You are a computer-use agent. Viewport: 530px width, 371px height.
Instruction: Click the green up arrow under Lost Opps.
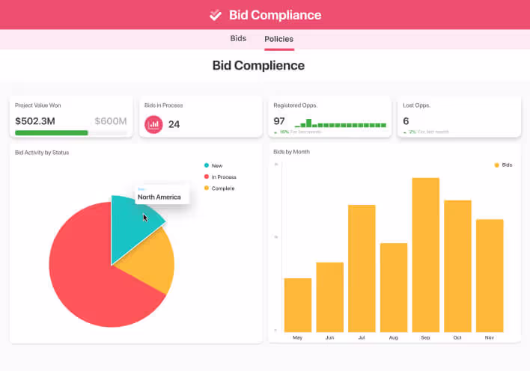(x=405, y=132)
